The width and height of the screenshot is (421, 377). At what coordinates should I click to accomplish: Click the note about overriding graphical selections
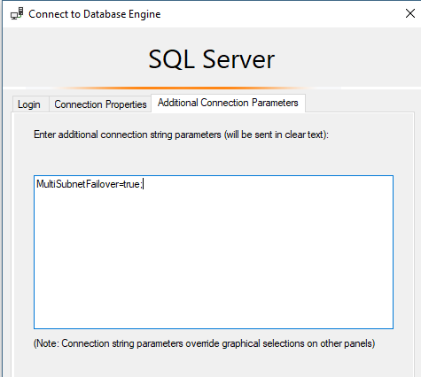(x=204, y=343)
